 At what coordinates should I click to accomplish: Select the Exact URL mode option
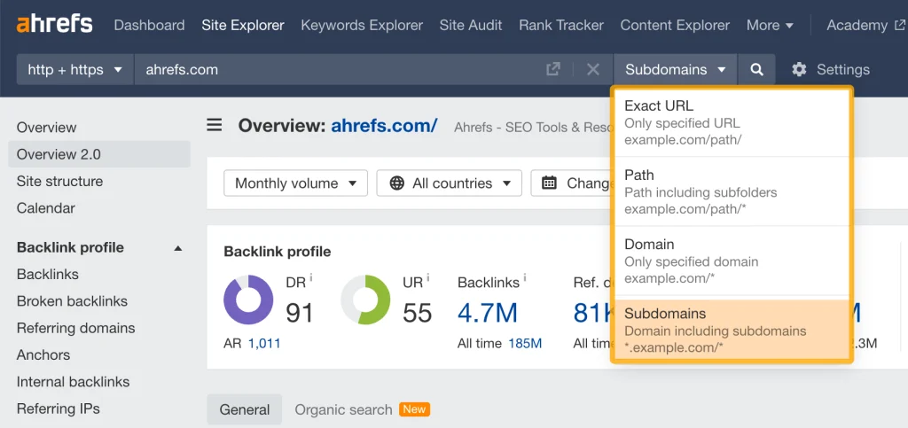pos(732,121)
